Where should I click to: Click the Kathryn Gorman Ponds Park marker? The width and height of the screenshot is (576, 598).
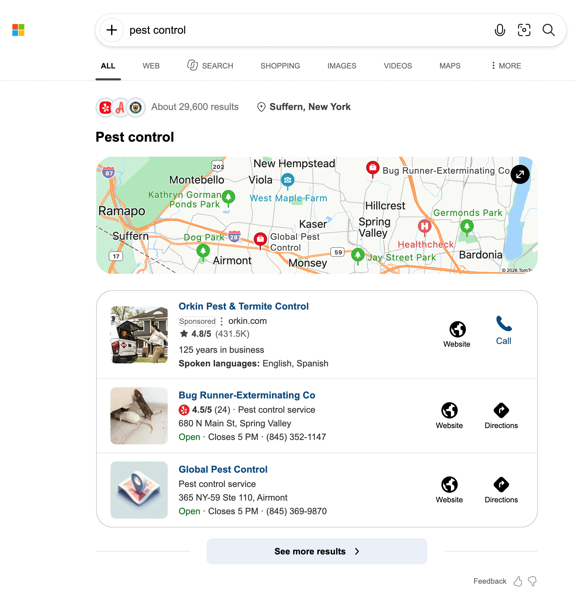(x=228, y=198)
